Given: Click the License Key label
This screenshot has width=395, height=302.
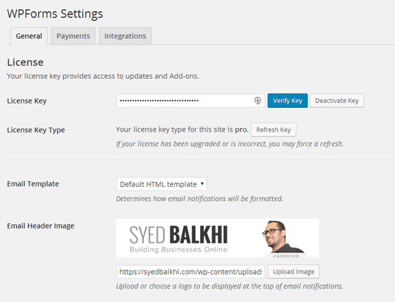Looking at the screenshot, I should 27,101.
